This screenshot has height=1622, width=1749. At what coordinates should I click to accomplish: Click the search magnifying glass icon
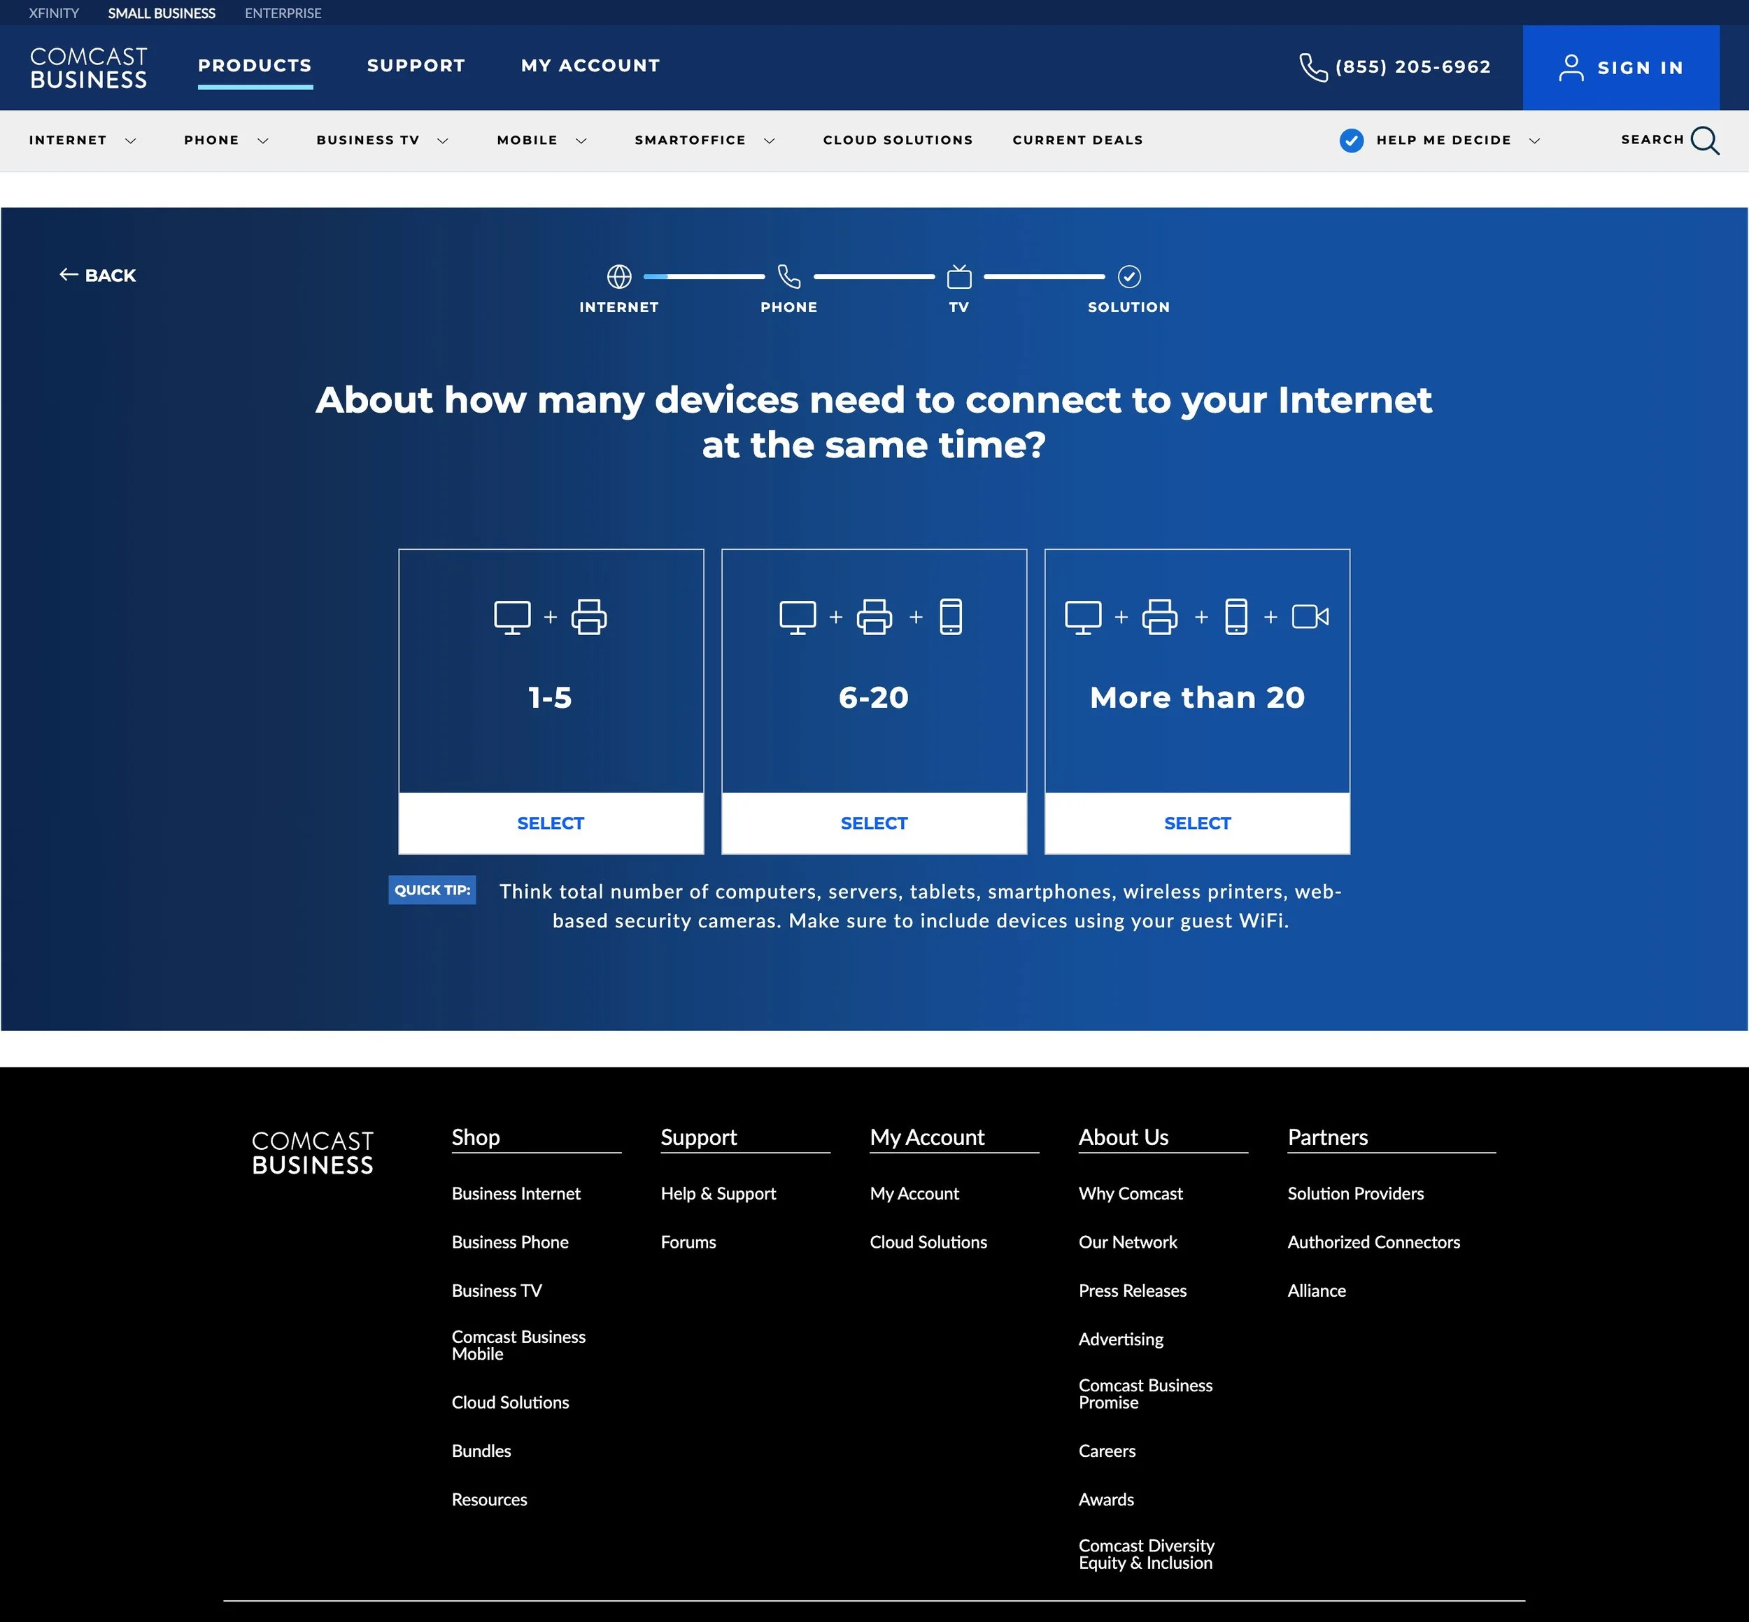[x=1704, y=141]
